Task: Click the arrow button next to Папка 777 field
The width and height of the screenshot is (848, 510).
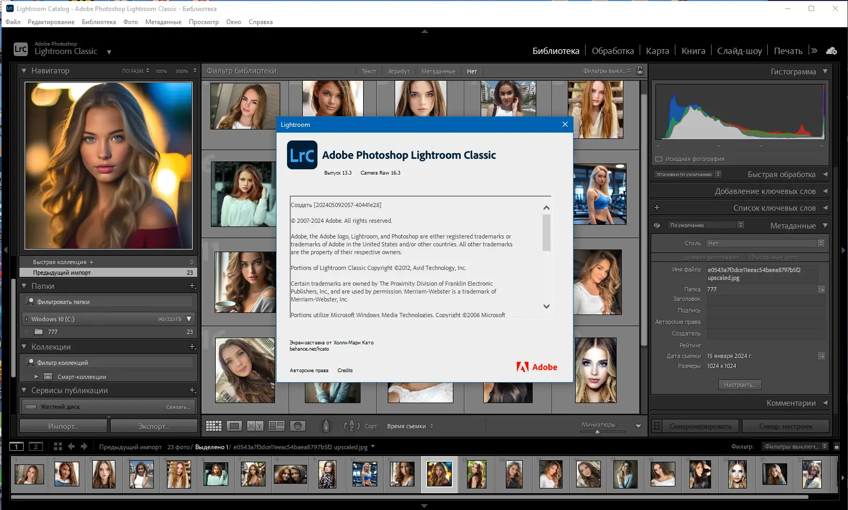Action: 821,289
